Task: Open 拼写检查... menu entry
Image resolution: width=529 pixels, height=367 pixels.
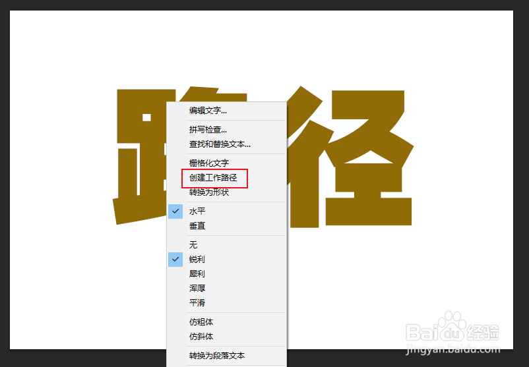Action: (x=227, y=129)
